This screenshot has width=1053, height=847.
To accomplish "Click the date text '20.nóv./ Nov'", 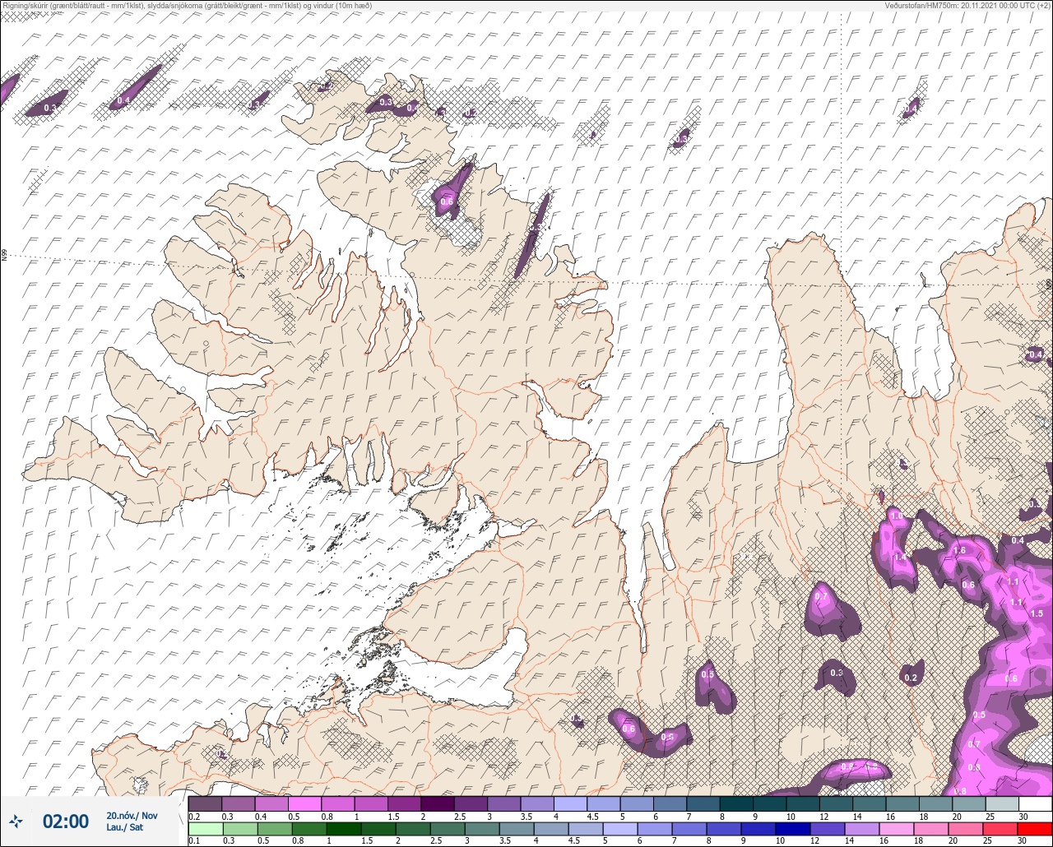I will (x=132, y=815).
